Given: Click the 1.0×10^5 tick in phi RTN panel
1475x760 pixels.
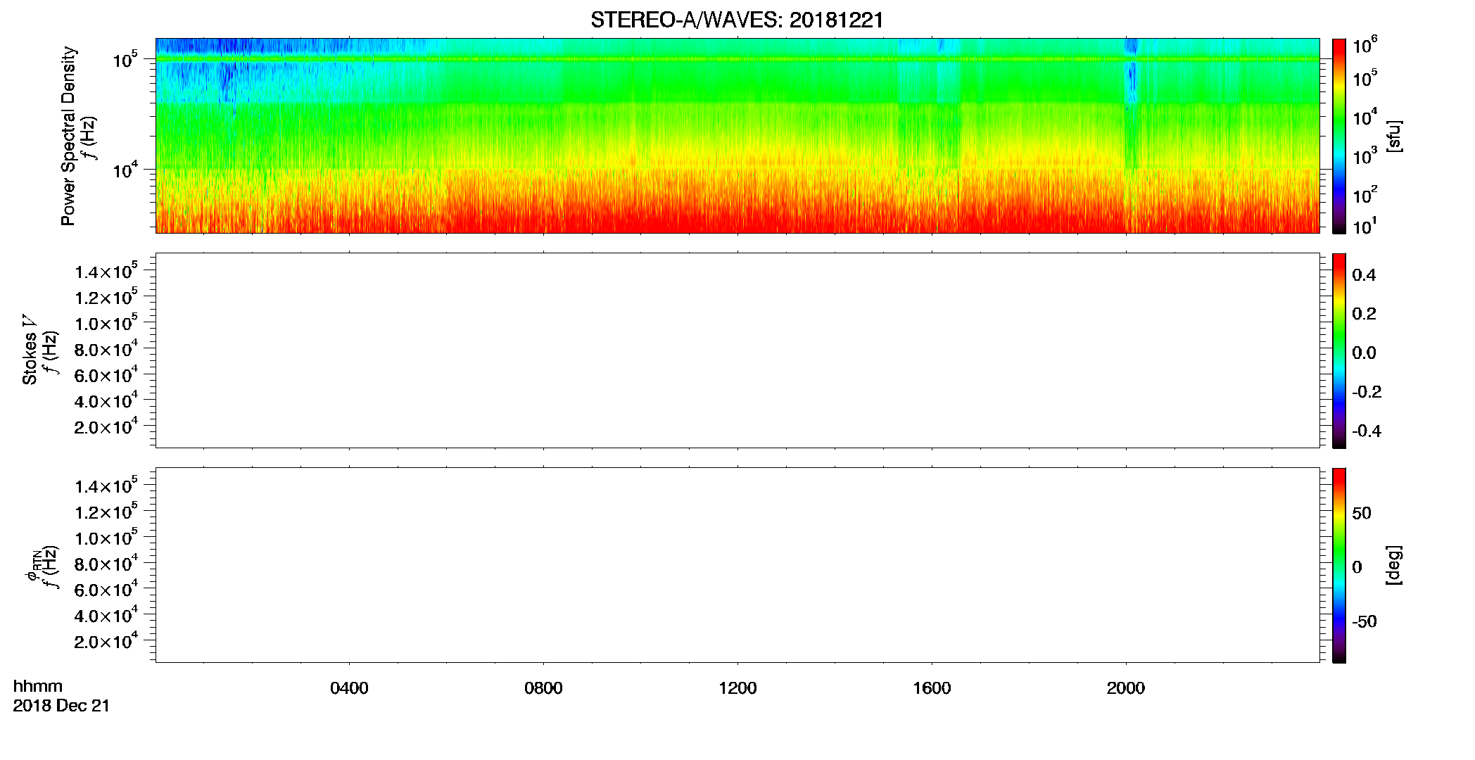Looking at the screenshot, I should coord(106,537).
